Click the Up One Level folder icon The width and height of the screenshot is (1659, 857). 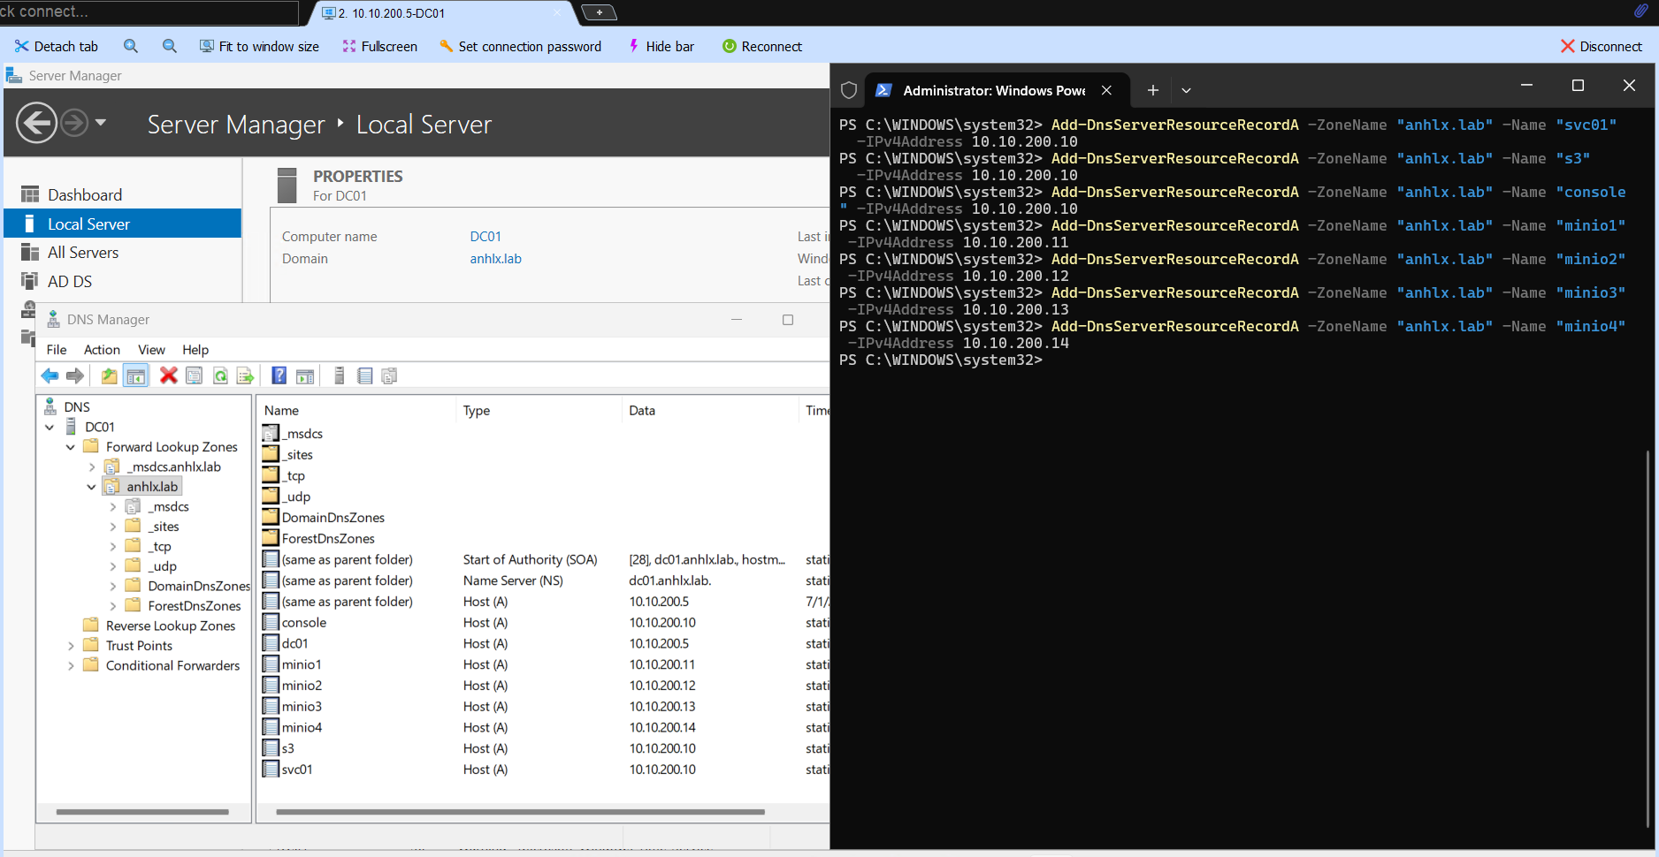109,376
